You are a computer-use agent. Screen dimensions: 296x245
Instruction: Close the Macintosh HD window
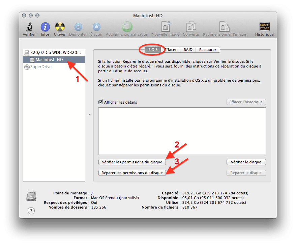click(x=24, y=16)
